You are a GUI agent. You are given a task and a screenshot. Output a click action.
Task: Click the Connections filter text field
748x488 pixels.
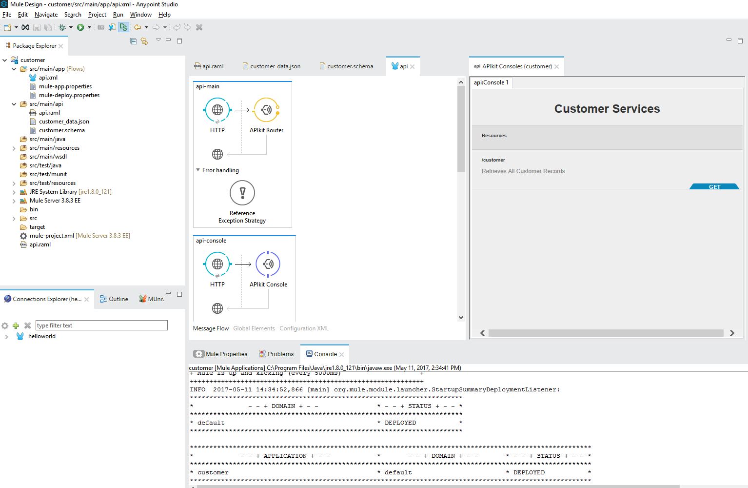click(101, 325)
